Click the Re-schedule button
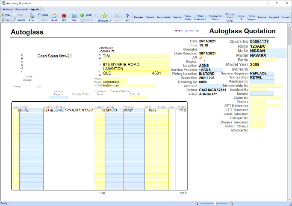 tap(163, 17)
